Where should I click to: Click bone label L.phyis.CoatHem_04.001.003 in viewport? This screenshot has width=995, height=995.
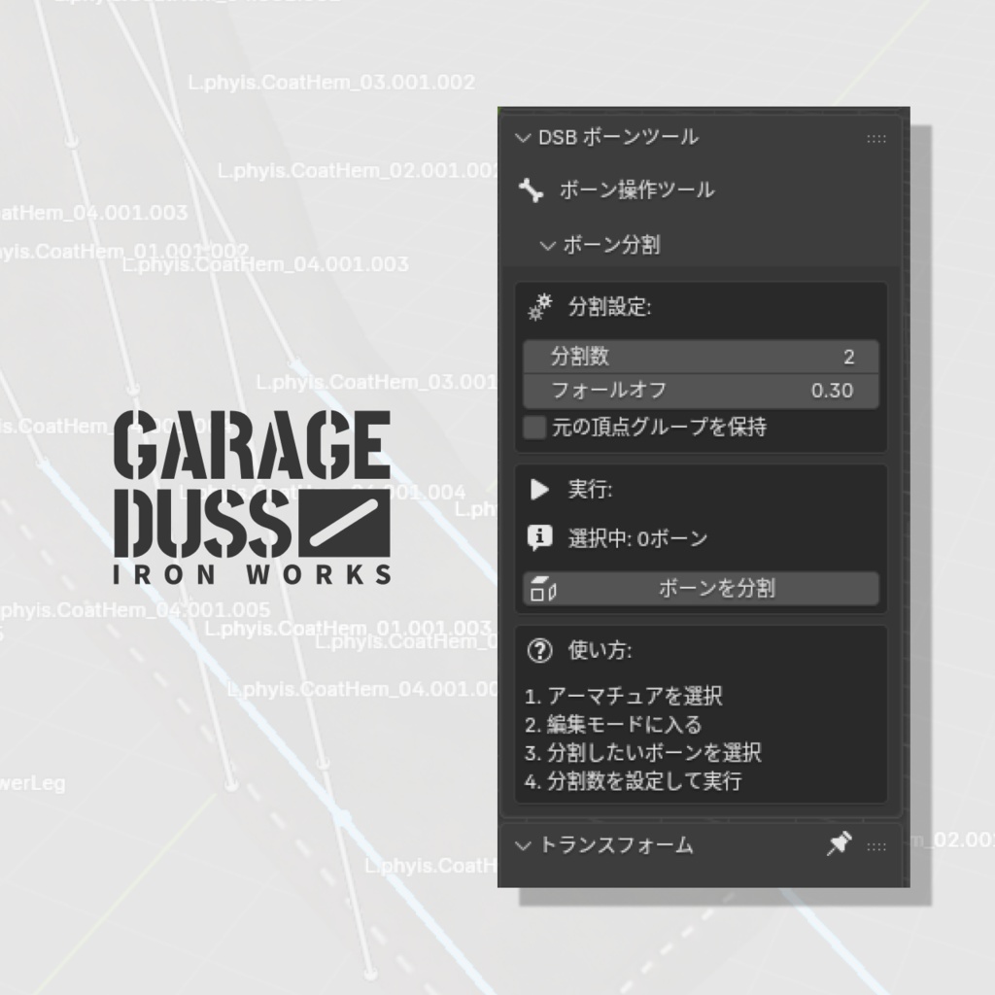tap(265, 264)
